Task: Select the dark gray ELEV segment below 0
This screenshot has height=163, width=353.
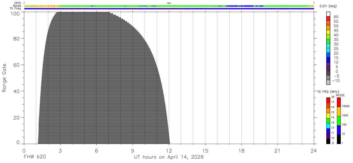Action: 328,73
